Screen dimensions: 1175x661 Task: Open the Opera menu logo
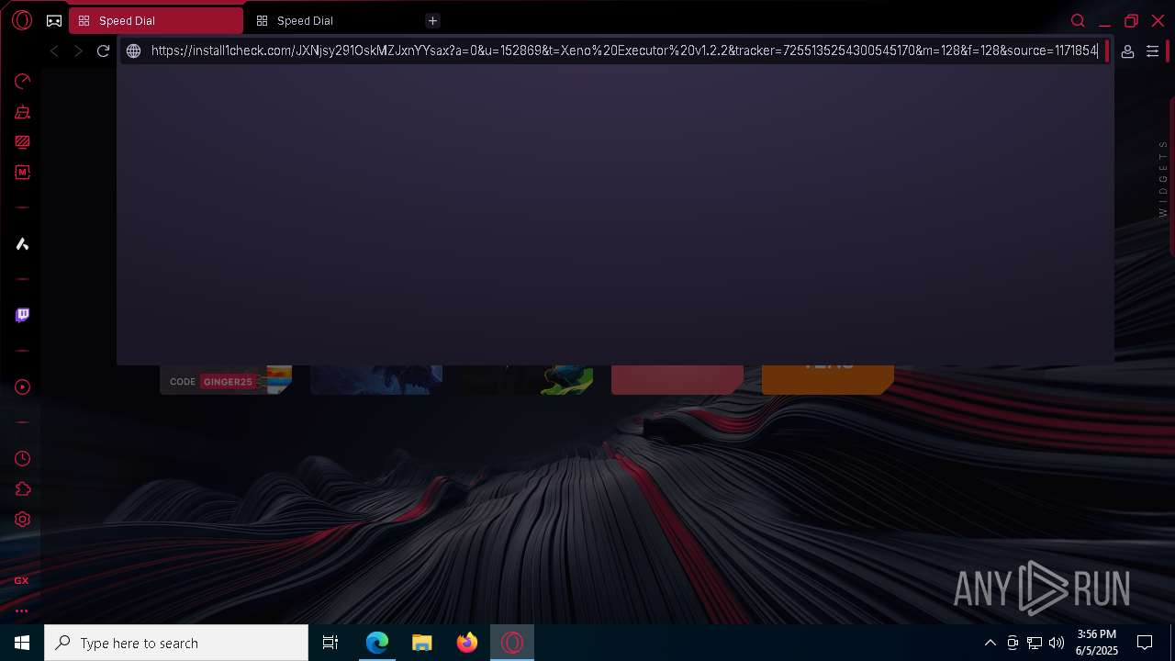point(22,20)
